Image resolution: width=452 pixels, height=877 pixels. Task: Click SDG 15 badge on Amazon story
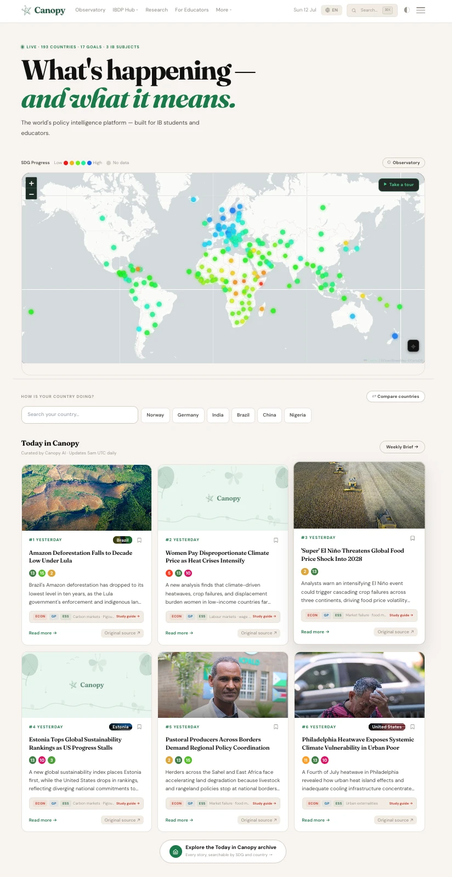click(42, 573)
